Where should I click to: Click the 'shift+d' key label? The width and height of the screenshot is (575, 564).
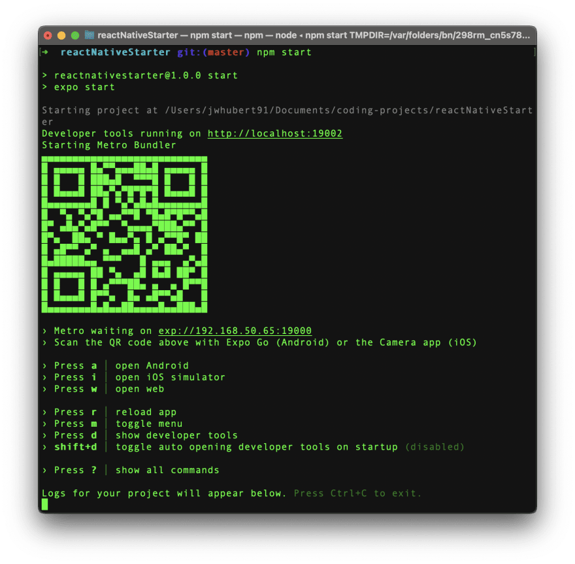pyautogui.click(x=76, y=447)
